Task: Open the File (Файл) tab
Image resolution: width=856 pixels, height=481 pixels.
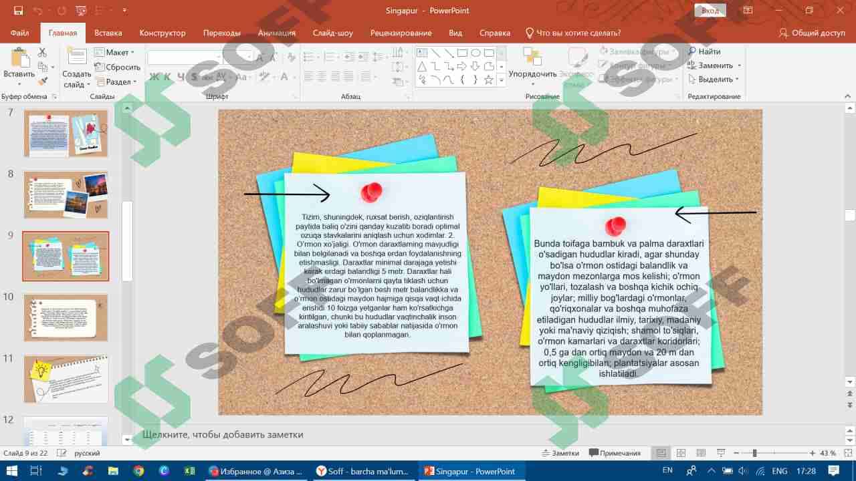Action: (x=19, y=33)
